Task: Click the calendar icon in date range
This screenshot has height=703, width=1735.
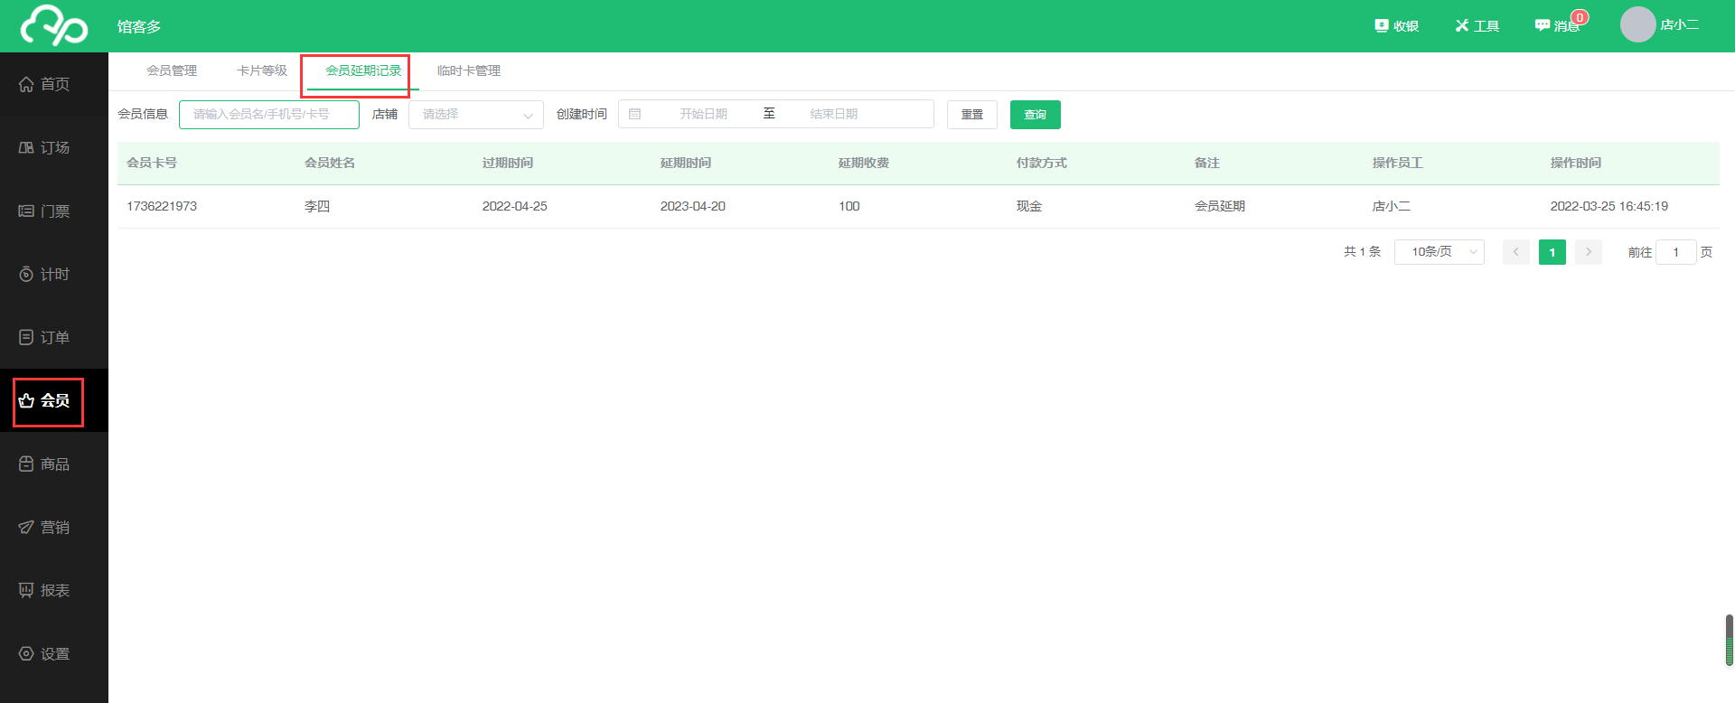Action: pyautogui.click(x=635, y=114)
